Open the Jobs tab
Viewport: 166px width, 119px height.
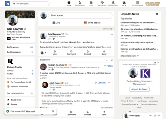point(91,4)
